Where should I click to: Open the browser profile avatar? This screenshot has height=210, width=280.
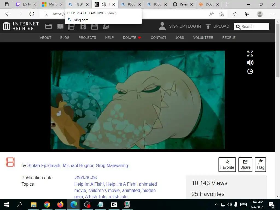pos(260,14)
